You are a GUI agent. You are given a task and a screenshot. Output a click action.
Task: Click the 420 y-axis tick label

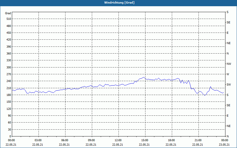coord(9,40)
